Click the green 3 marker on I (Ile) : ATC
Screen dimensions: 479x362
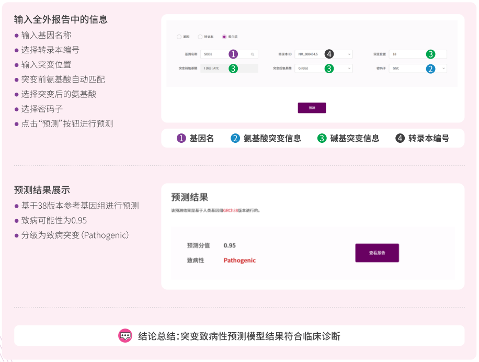(233, 69)
